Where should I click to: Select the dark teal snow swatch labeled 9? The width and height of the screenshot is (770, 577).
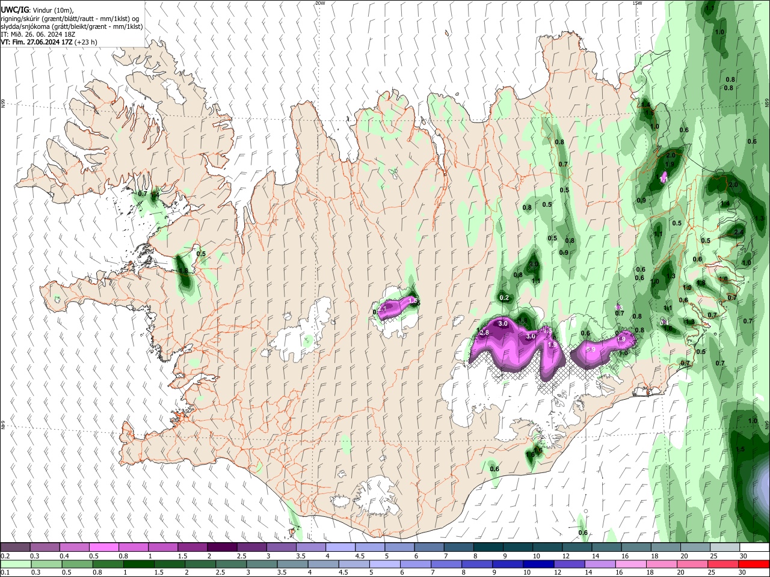[518, 547]
